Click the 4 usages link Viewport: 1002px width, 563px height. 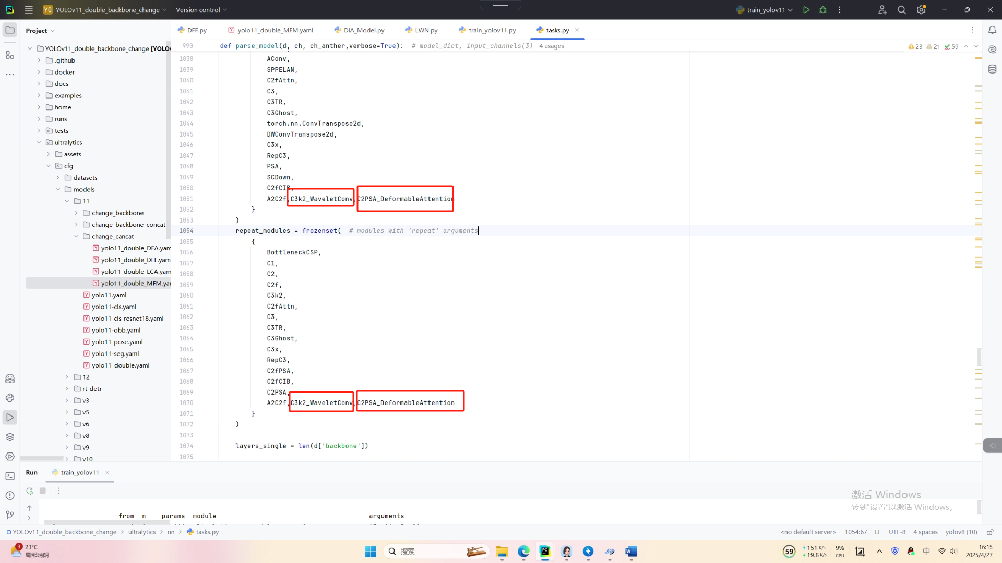click(x=551, y=46)
